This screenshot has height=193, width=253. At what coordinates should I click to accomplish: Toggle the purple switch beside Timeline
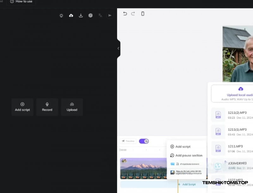click(x=144, y=141)
